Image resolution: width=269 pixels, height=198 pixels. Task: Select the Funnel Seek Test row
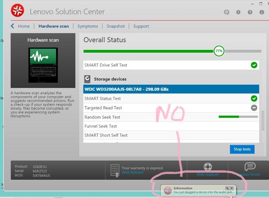[x=171, y=126]
